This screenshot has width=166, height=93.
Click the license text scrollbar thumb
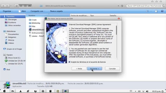(116, 30)
